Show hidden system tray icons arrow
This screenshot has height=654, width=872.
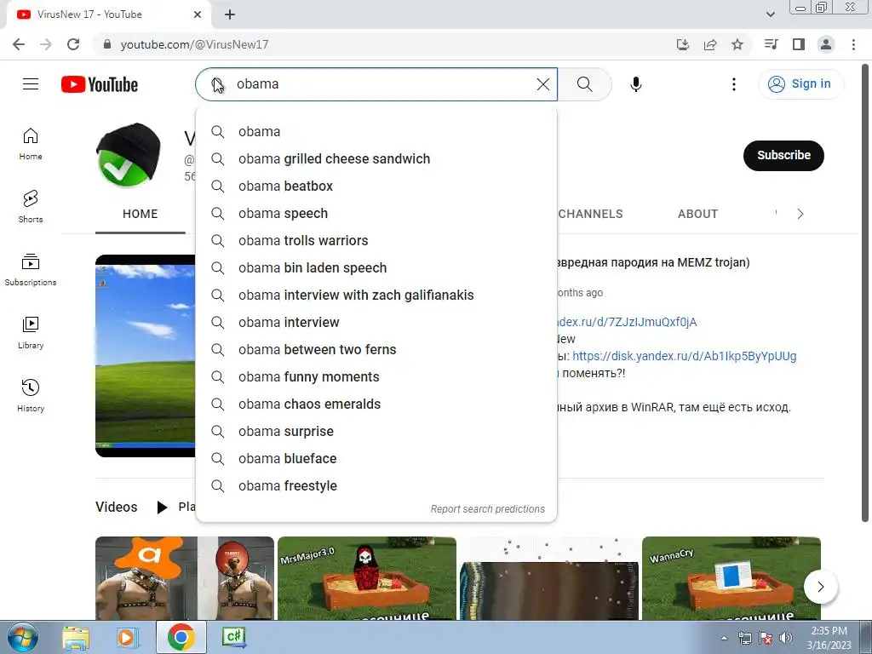[724, 638]
